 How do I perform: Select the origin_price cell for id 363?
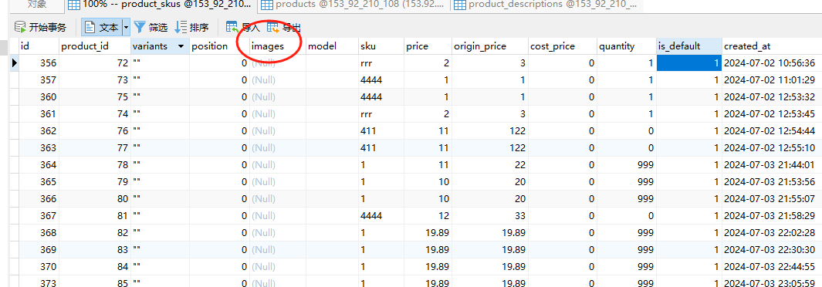pyautogui.click(x=490, y=147)
